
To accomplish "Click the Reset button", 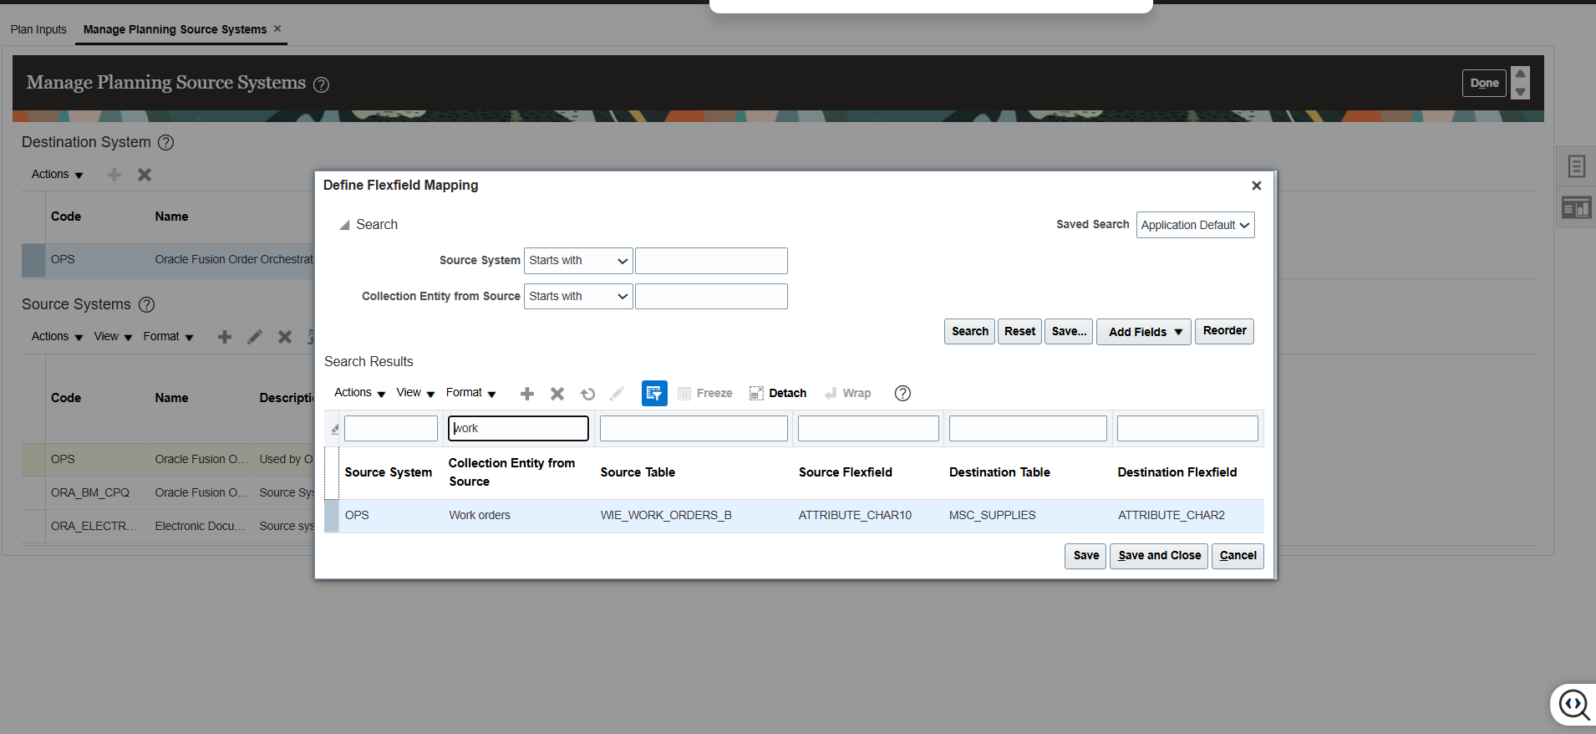I will click(1019, 332).
